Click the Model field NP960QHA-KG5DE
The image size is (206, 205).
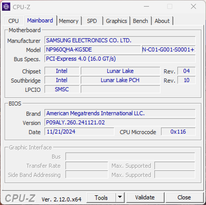point(93,49)
